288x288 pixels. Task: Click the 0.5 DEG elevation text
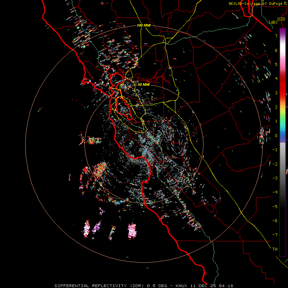(157, 286)
